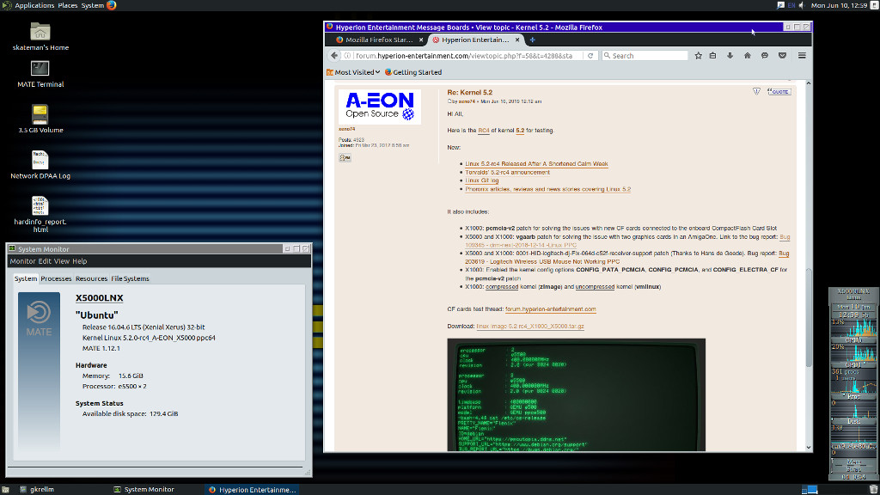Open the Places menu
The height and width of the screenshot is (495, 880).
[x=68, y=6]
